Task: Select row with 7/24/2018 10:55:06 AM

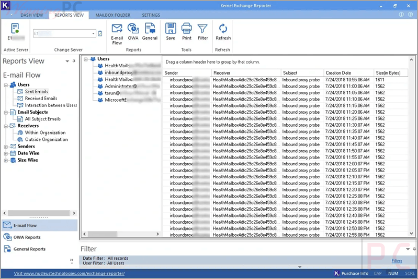Action: [285, 80]
